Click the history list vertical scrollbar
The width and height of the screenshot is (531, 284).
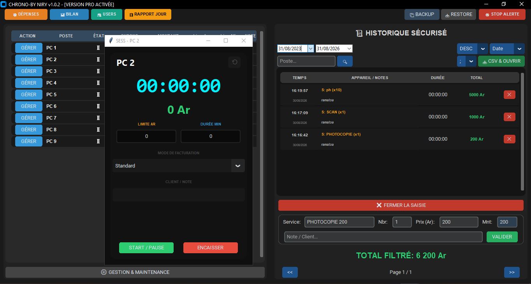click(x=522, y=132)
